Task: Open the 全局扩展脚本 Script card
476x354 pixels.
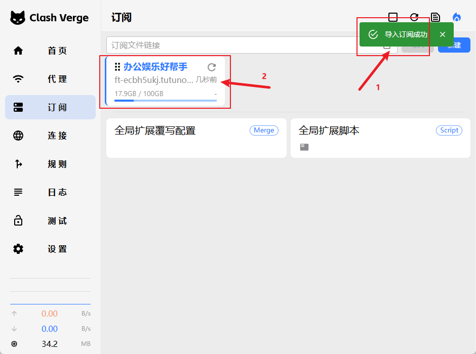Action: coord(380,138)
